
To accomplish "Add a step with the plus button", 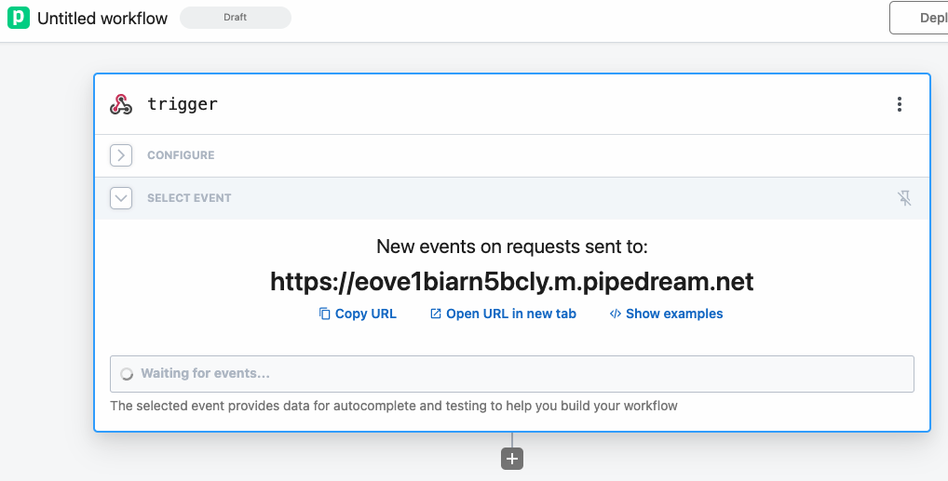I will pyautogui.click(x=512, y=459).
